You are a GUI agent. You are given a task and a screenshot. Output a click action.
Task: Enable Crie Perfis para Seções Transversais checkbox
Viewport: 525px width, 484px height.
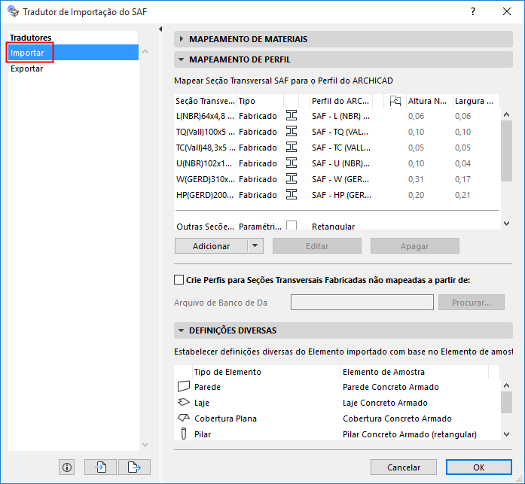[x=179, y=279]
